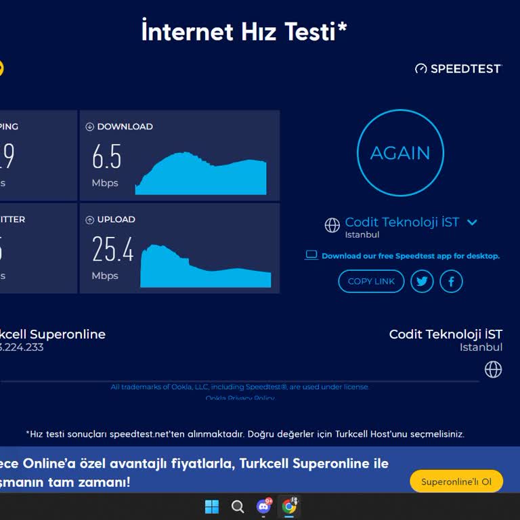The image size is (520, 520).
Task: Open Windows taskbar Search
Action: pyautogui.click(x=238, y=506)
